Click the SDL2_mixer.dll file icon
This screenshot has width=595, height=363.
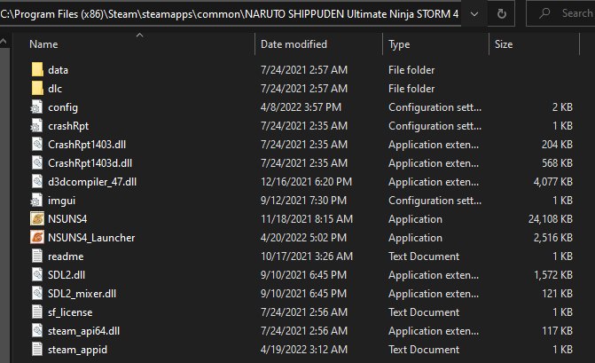(37, 293)
